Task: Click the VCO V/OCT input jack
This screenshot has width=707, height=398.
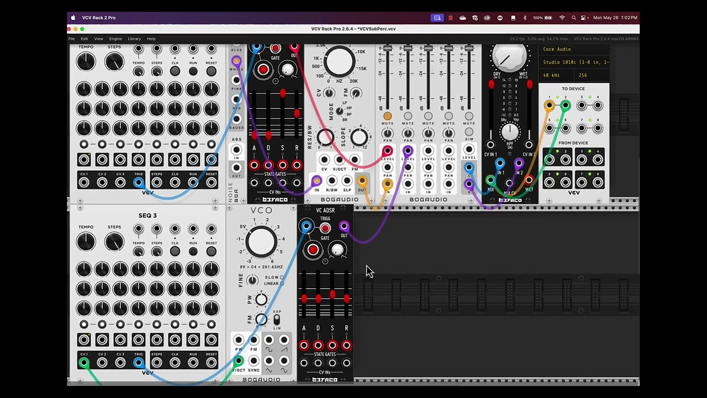Action: (239, 361)
